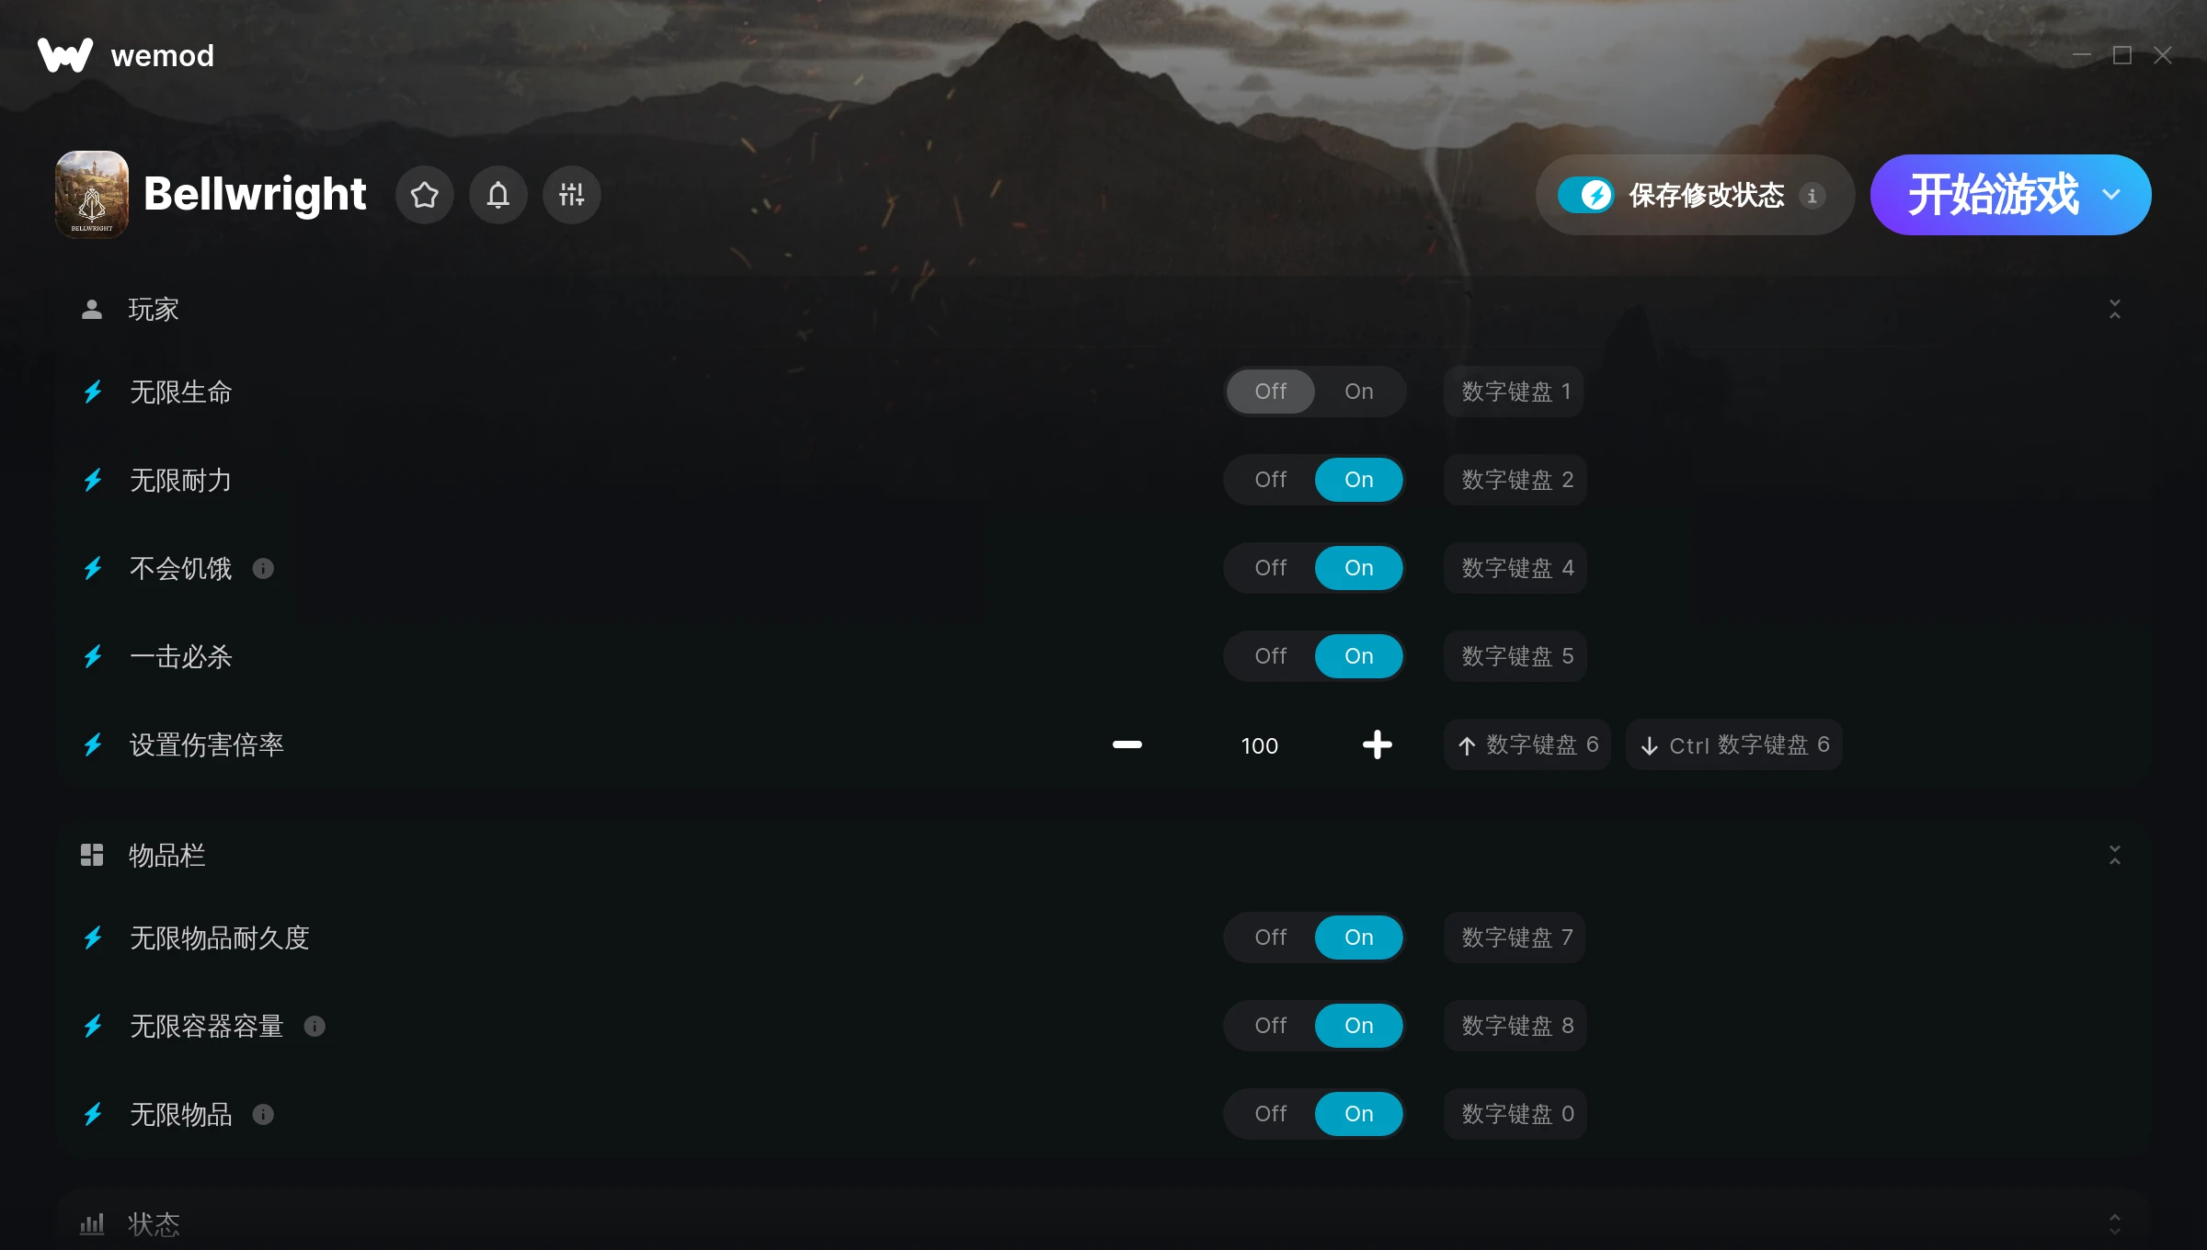2207x1250 pixels.
Task: Click the info icon beside 不会饥饿
Action: (263, 569)
